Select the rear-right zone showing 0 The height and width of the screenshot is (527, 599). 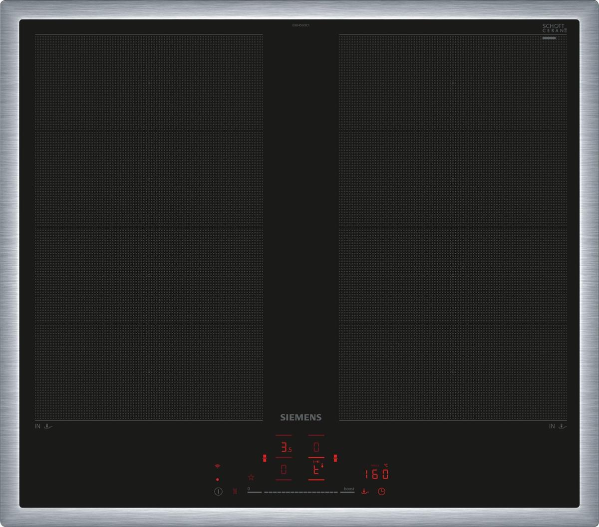tap(316, 447)
